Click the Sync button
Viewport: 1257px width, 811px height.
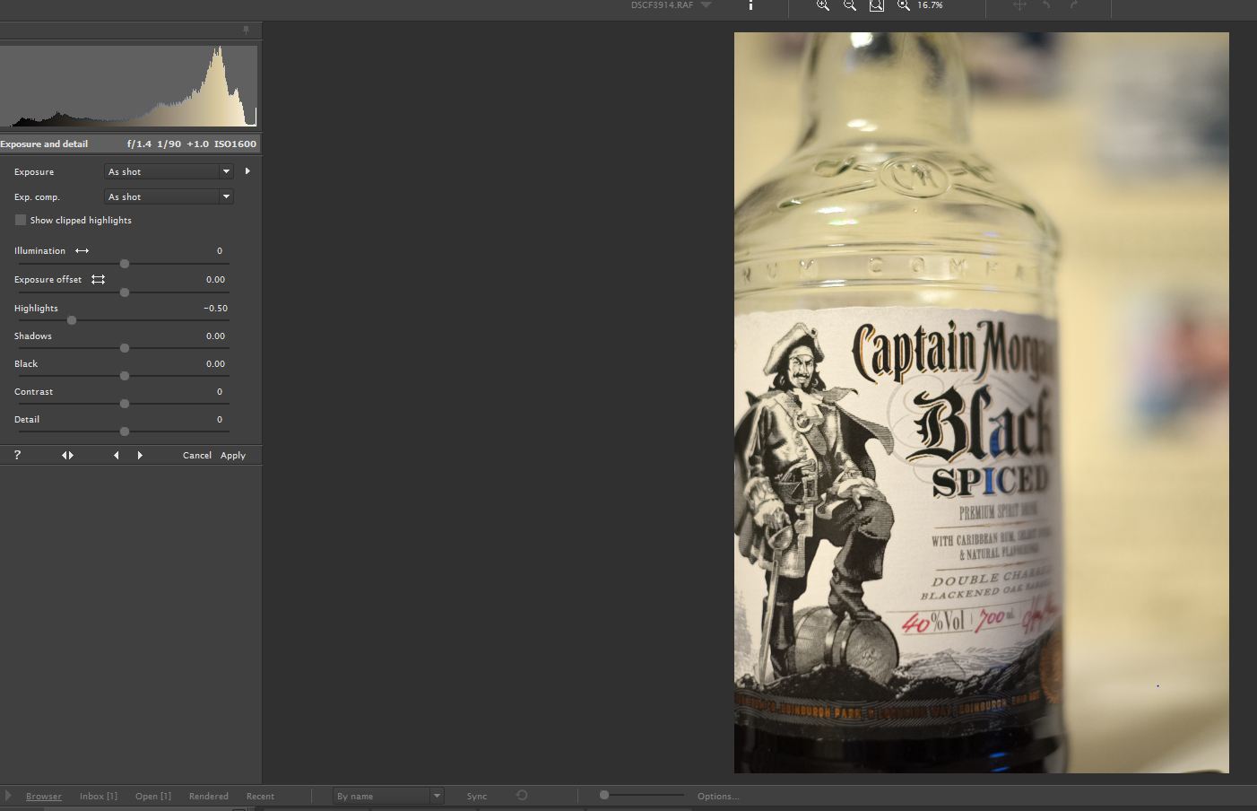tap(477, 796)
